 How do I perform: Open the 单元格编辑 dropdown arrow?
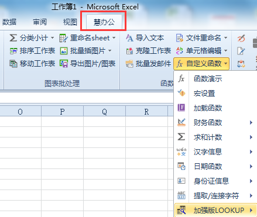[x=225, y=51]
